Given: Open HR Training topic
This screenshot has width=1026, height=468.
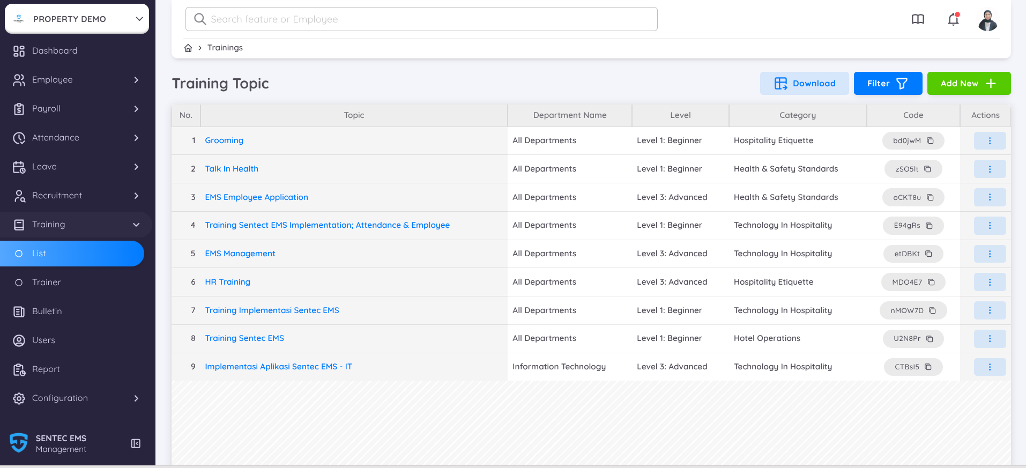Looking at the screenshot, I should click(227, 282).
